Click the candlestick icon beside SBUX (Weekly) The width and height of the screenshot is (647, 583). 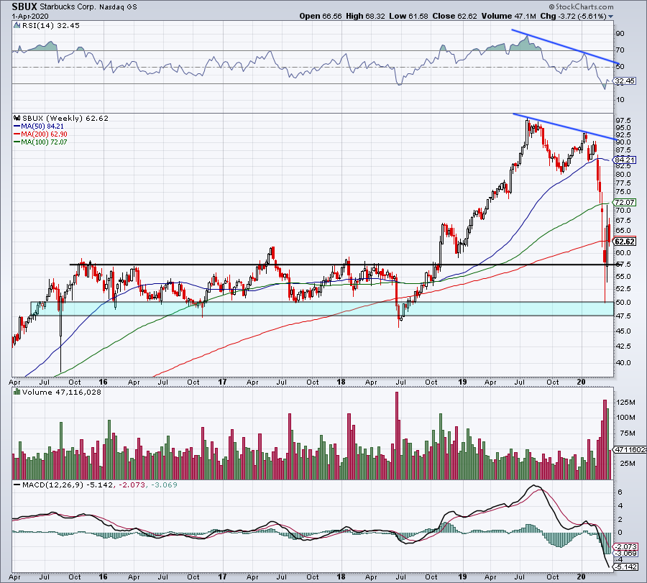17,118
